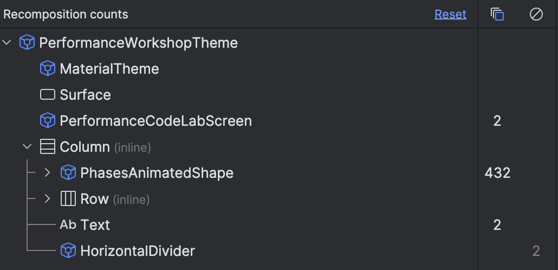Select the MaterialTheme tree item
Viewport: 558px width, 270px height.
point(109,69)
